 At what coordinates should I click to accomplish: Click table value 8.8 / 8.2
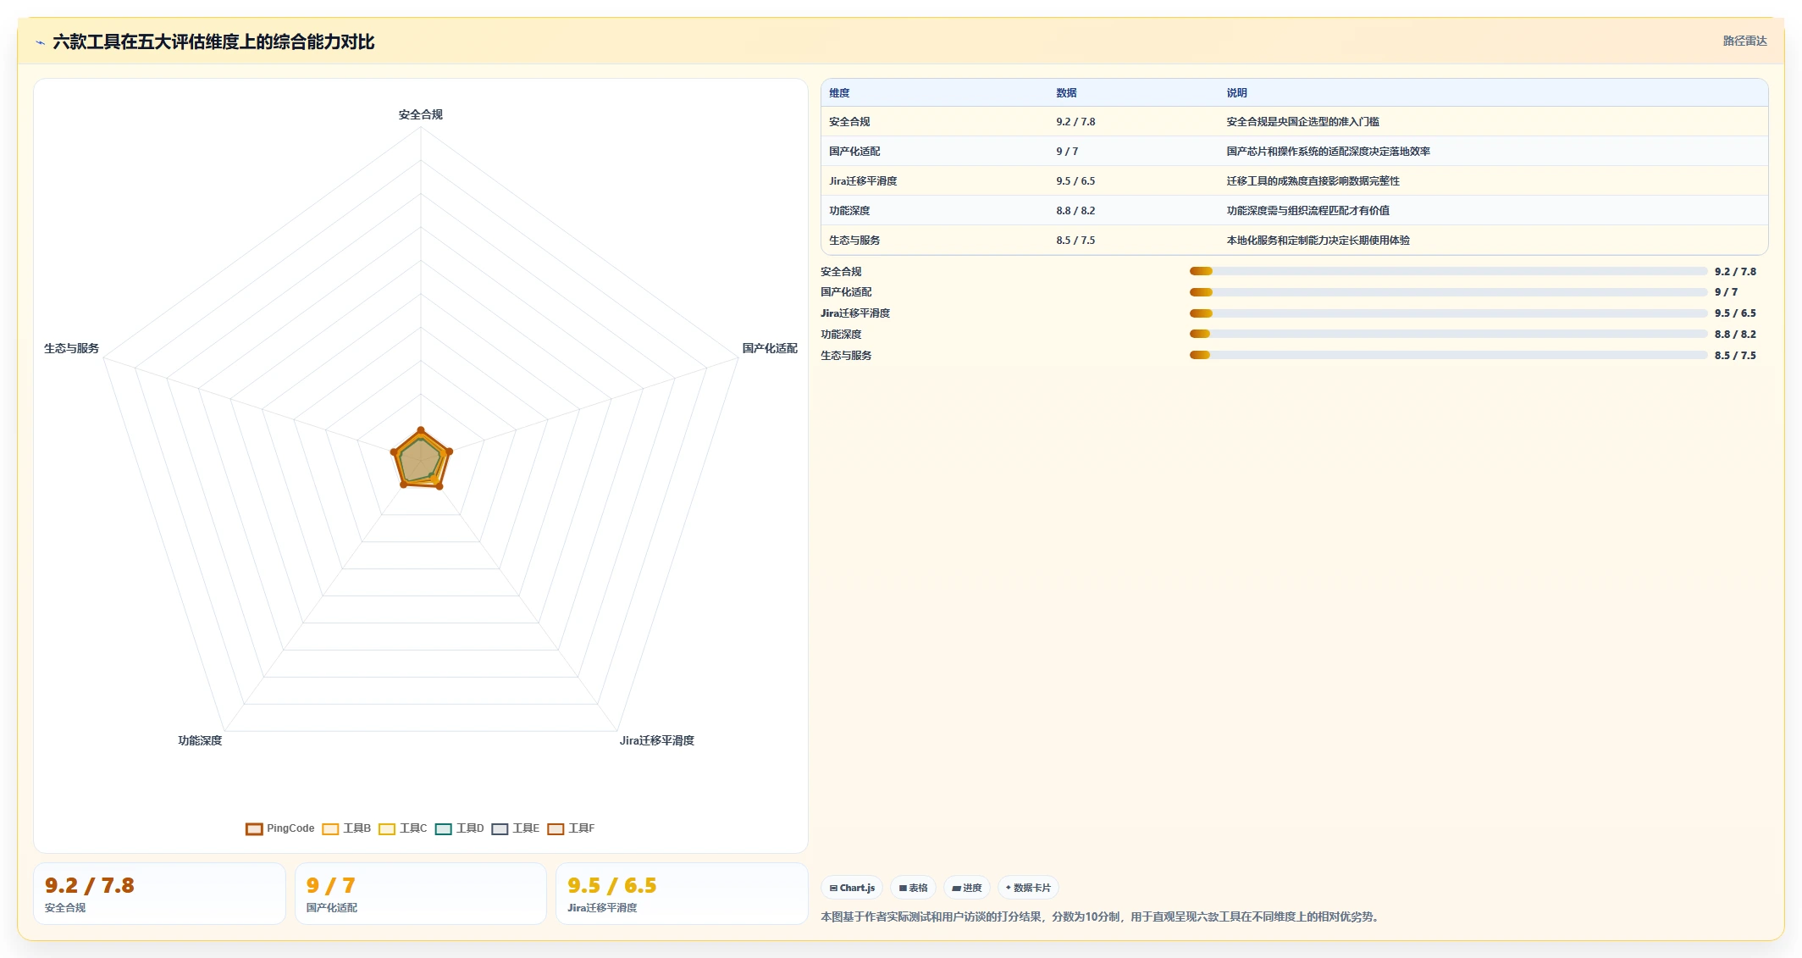(x=1075, y=211)
